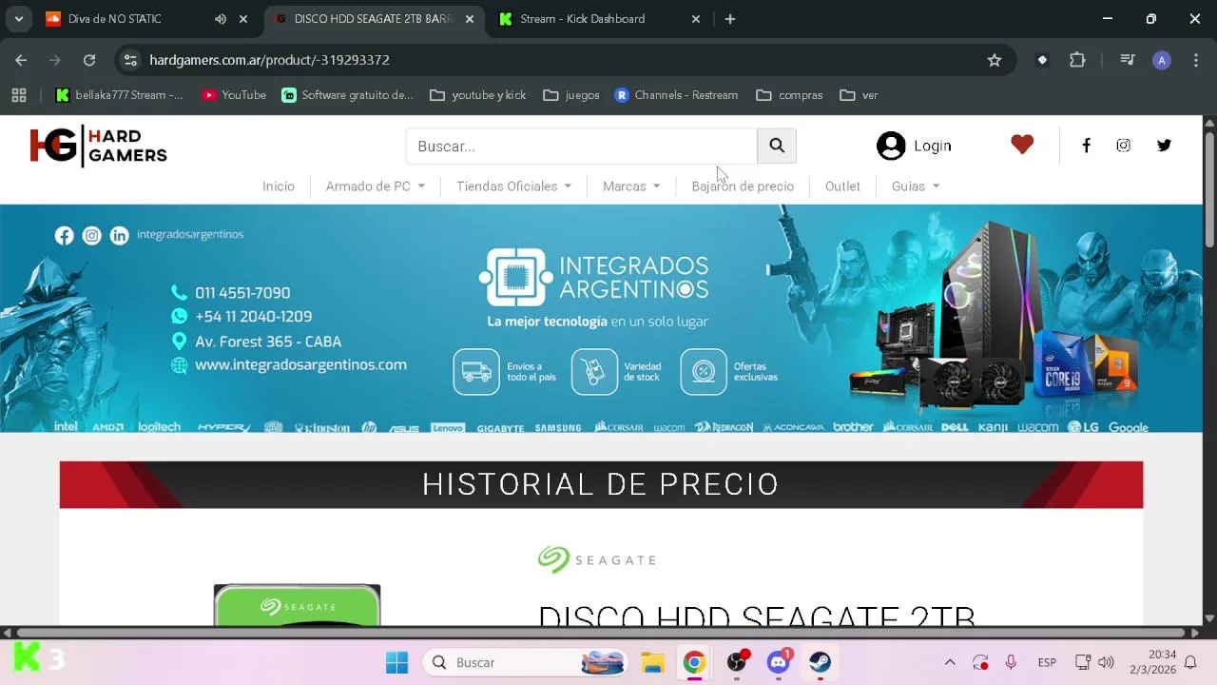Open juegos bookmark folder
The height and width of the screenshot is (685, 1217).
(571, 95)
